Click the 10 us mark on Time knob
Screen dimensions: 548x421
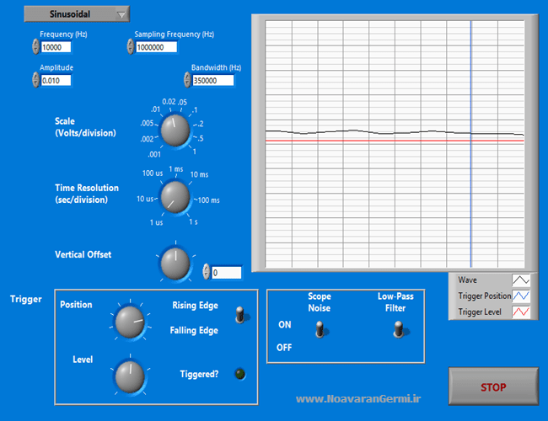(145, 199)
